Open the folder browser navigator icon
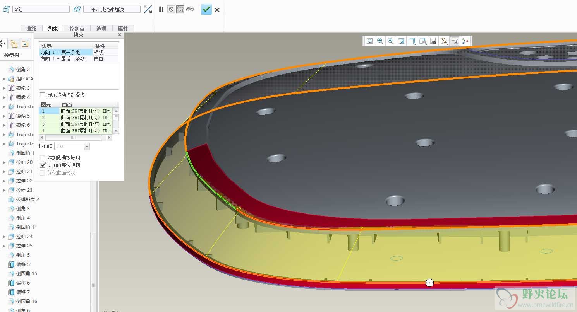 tap(14, 44)
